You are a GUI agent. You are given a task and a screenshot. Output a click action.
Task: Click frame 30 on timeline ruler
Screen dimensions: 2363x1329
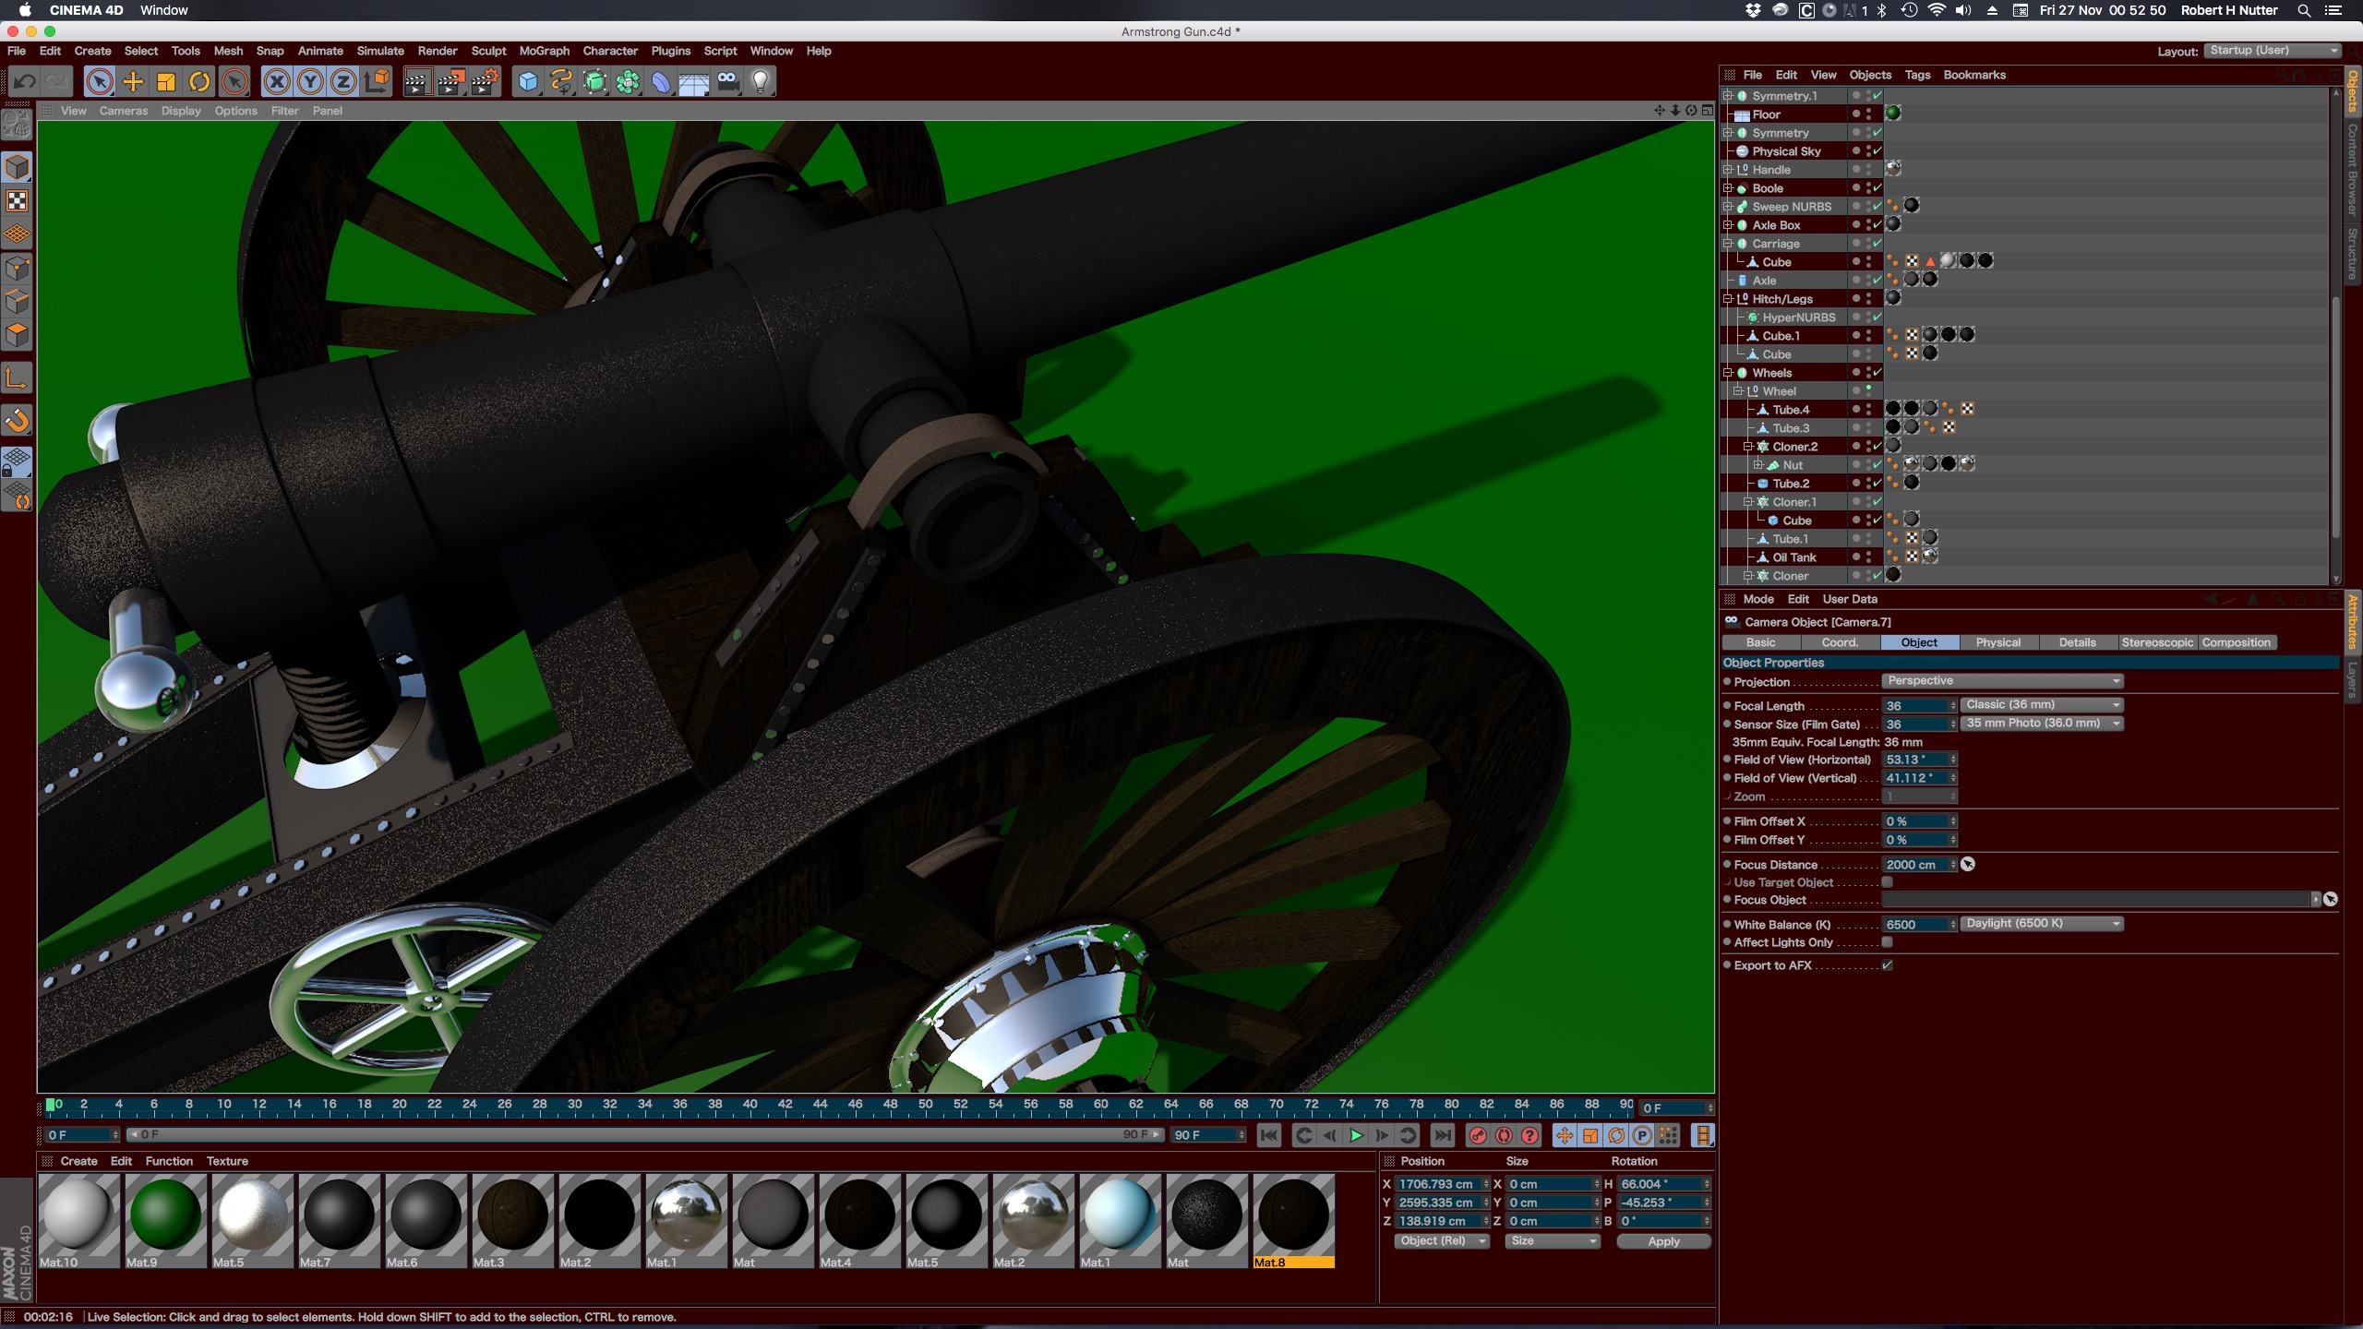[575, 1104]
